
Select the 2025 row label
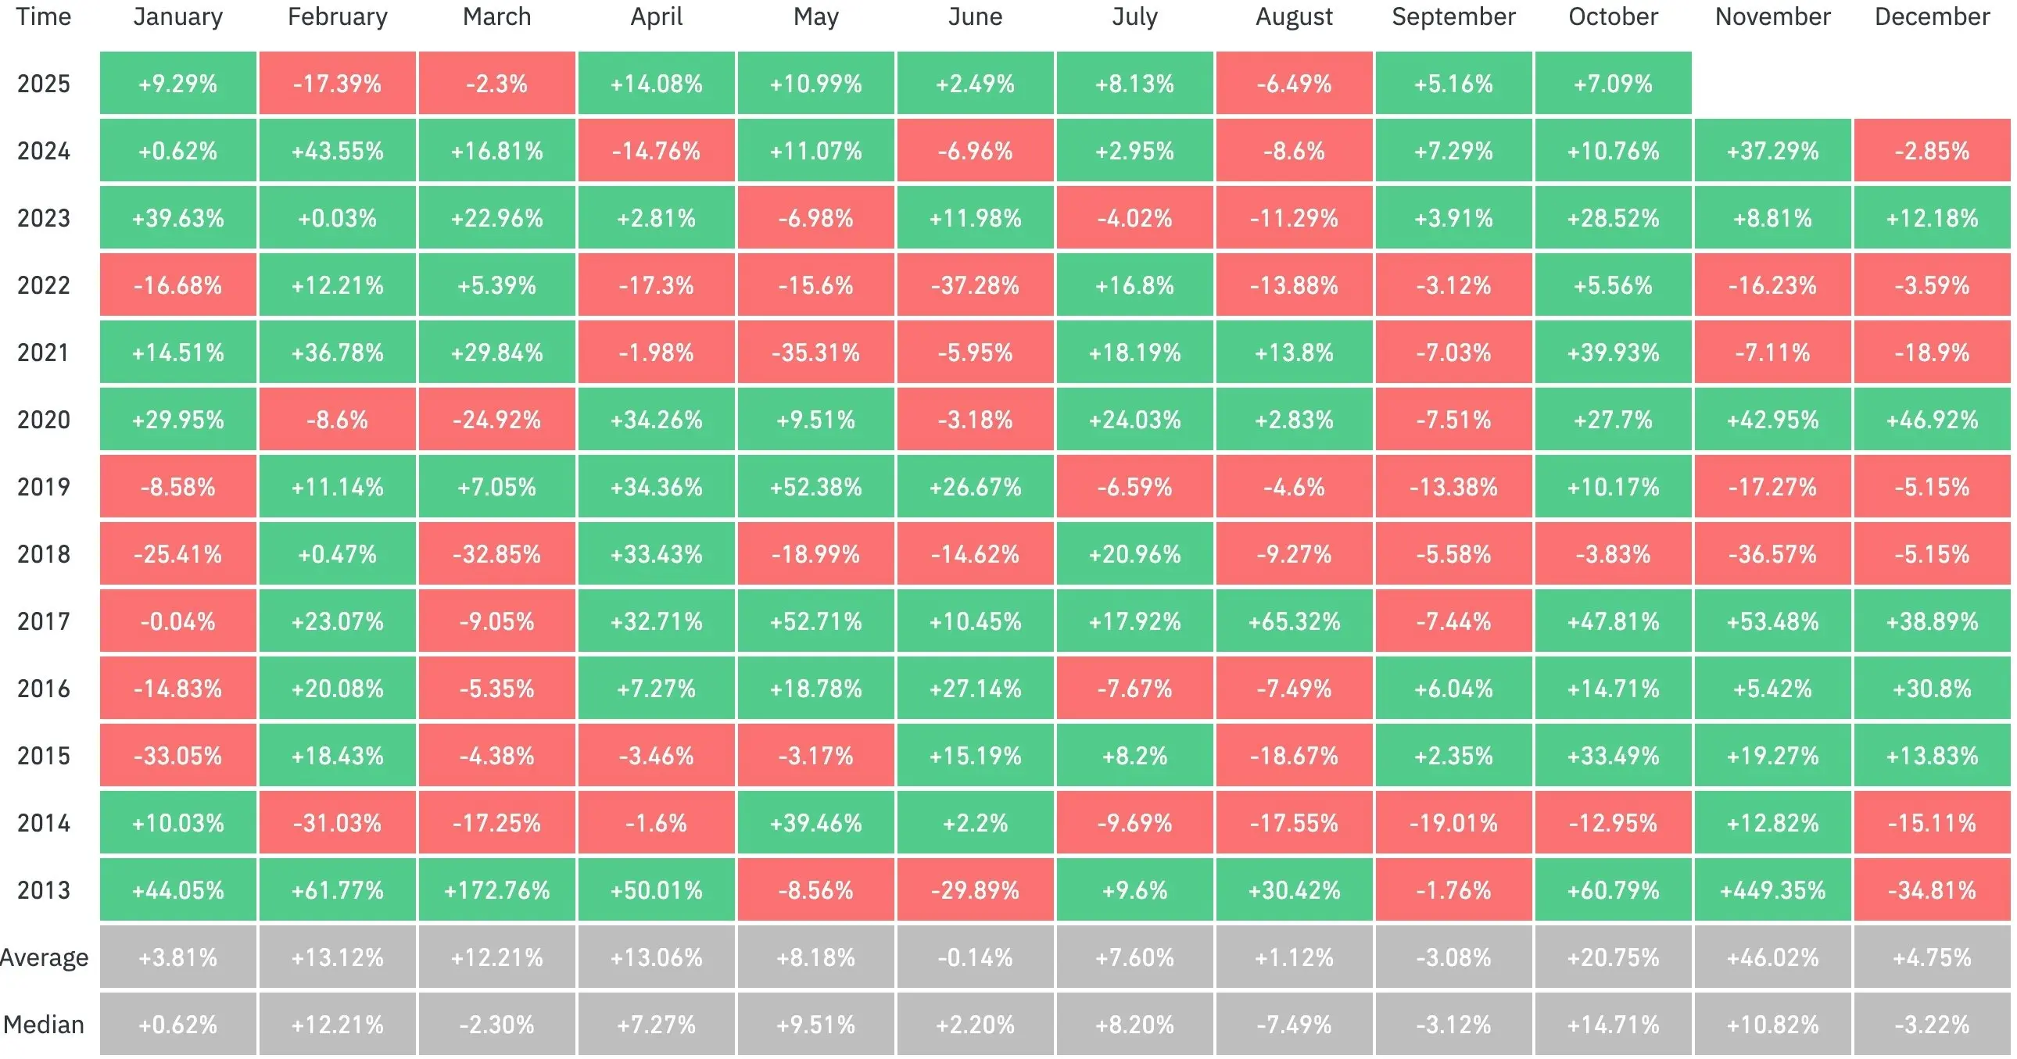pos(44,84)
